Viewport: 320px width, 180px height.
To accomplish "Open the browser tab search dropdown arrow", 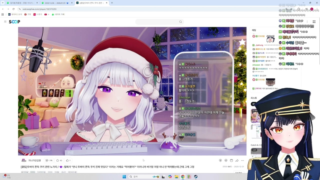I will click(x=3, y=3).
